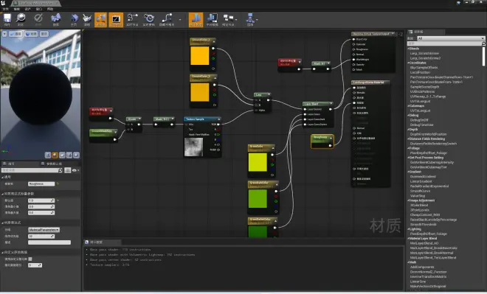Toggle the Connectors toolbar button
This screenshot has width=487, height=294.
100,20
